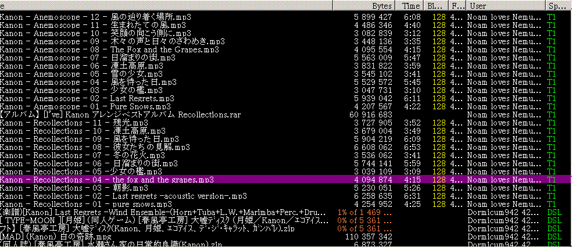
Task: Select the 'Kanon - Anemoscope - 07' mp3 file
Action: tap(88, 58)
